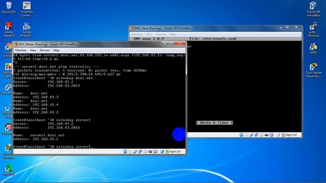This screenshot has width=326, height=183.
Task: Click 'GNU nano 2.0.9' header text
Action: point(149,39)
